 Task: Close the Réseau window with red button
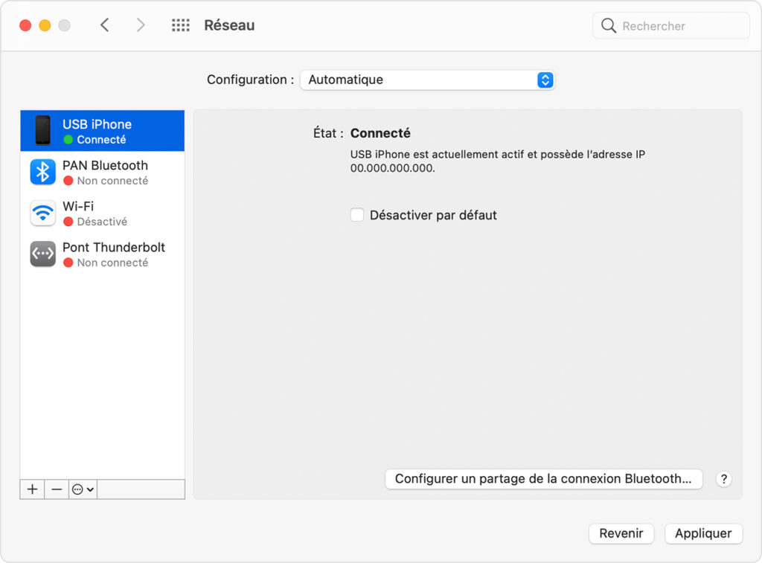click(25, 25)
